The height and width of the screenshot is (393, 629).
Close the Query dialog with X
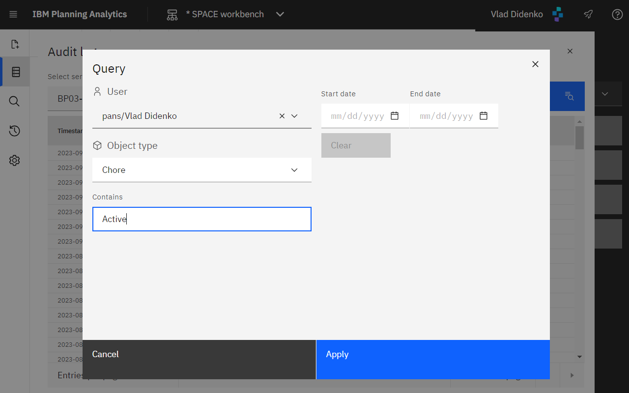[535, 64]
